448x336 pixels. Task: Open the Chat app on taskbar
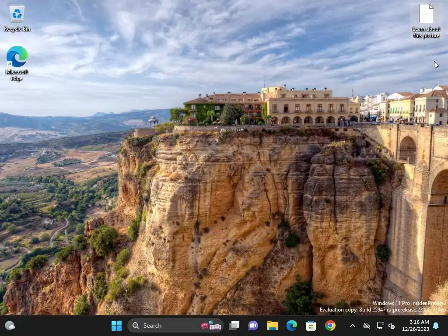253,325
